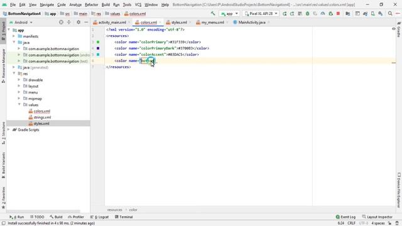Open the Resource Manager side tab

pos(3,65)
